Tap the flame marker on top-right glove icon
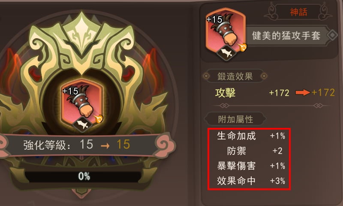 coord(242,47)
